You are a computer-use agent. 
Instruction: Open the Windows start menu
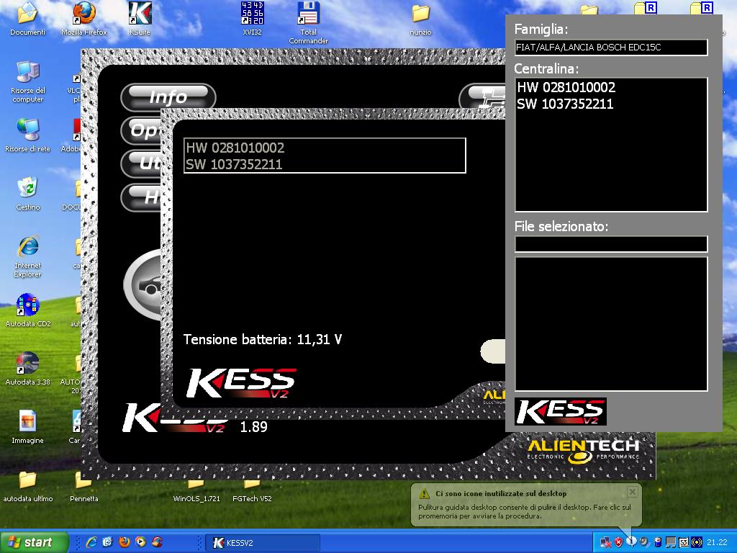point(34,542)
